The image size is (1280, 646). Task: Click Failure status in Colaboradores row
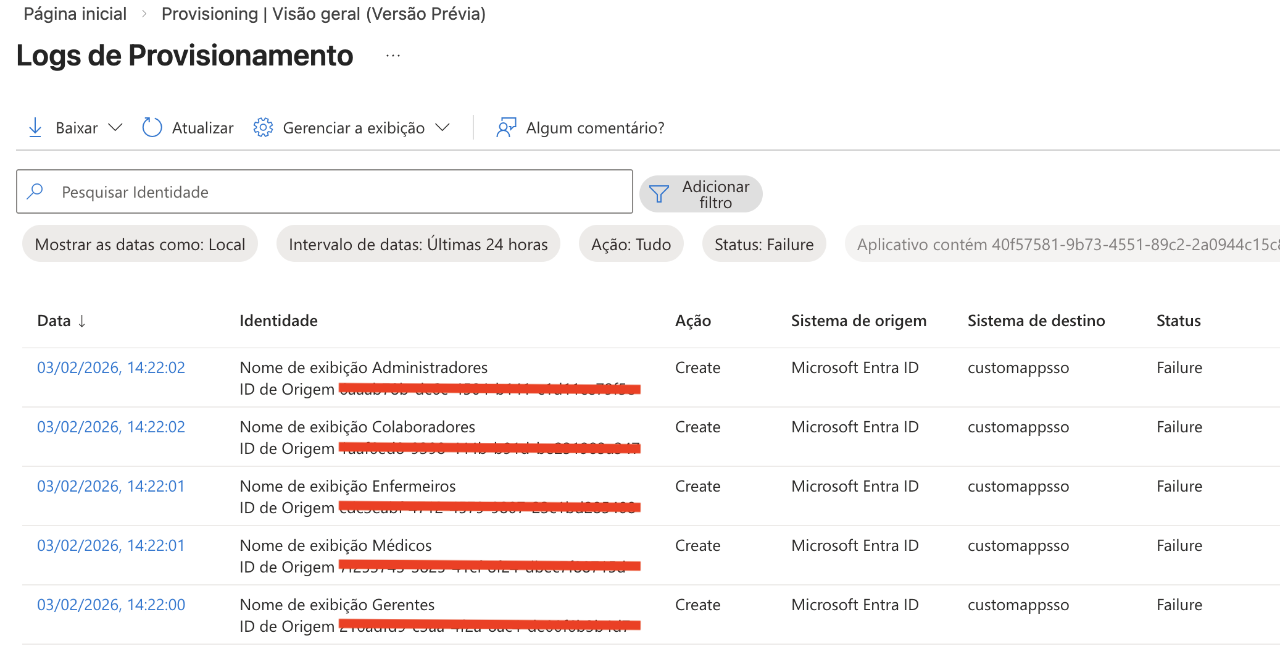coord(1179,427)
